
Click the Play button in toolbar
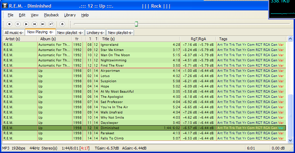point(26,24)
